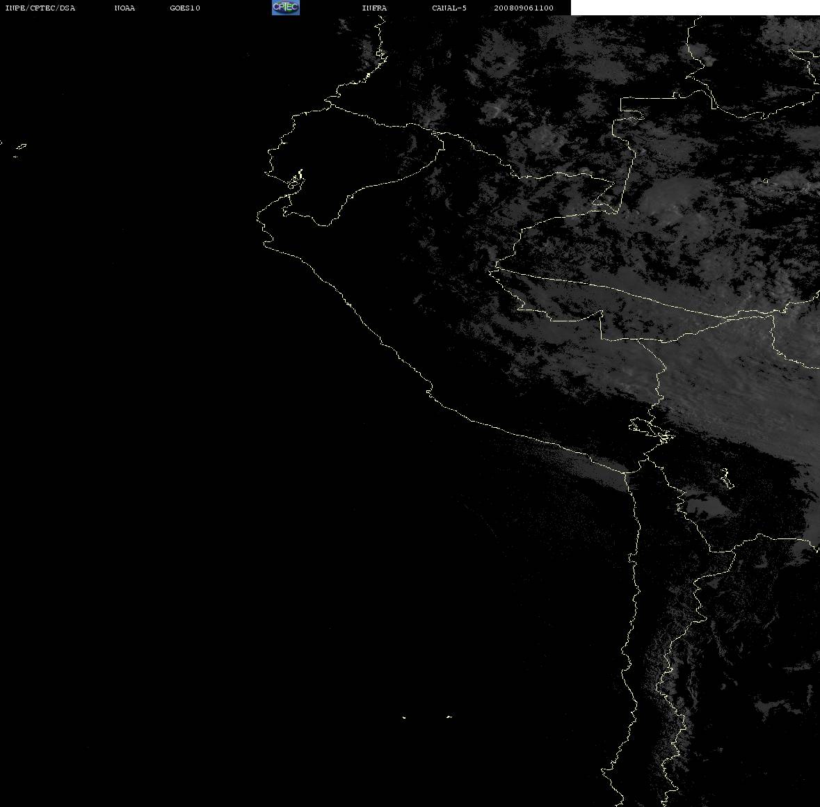
Task: Click the small lake outline southeast of Titicaca
Action: [726, 478]
